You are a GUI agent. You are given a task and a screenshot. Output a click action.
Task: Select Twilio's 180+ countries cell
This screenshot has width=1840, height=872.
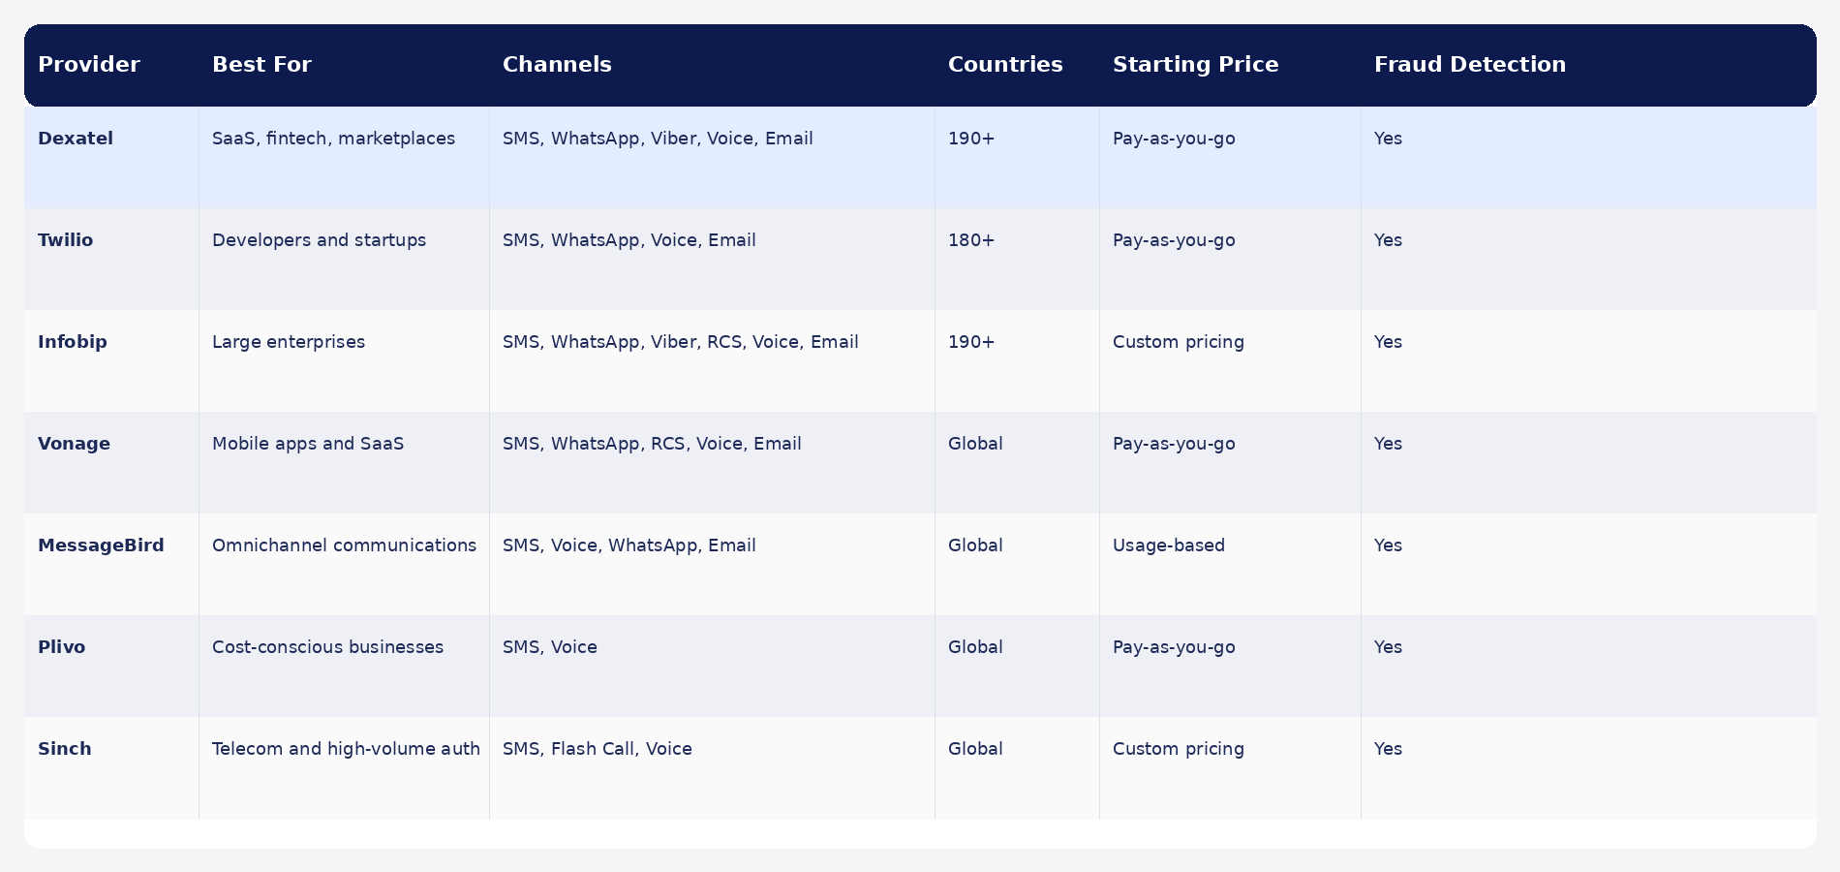click(x=971, y=240)
